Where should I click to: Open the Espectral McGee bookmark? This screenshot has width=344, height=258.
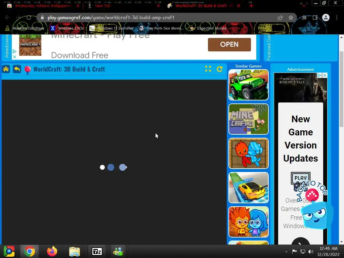(x=208, y=28)
